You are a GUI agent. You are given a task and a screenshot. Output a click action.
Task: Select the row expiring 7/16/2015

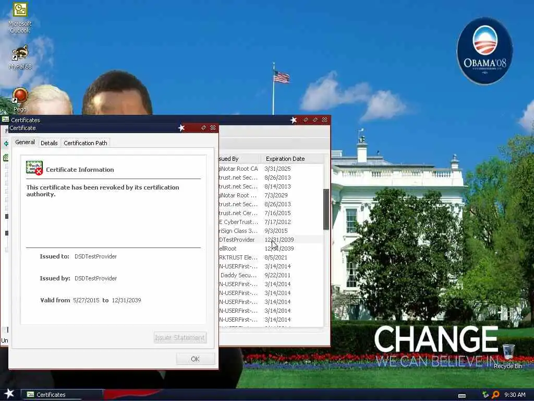pos(271,213)
